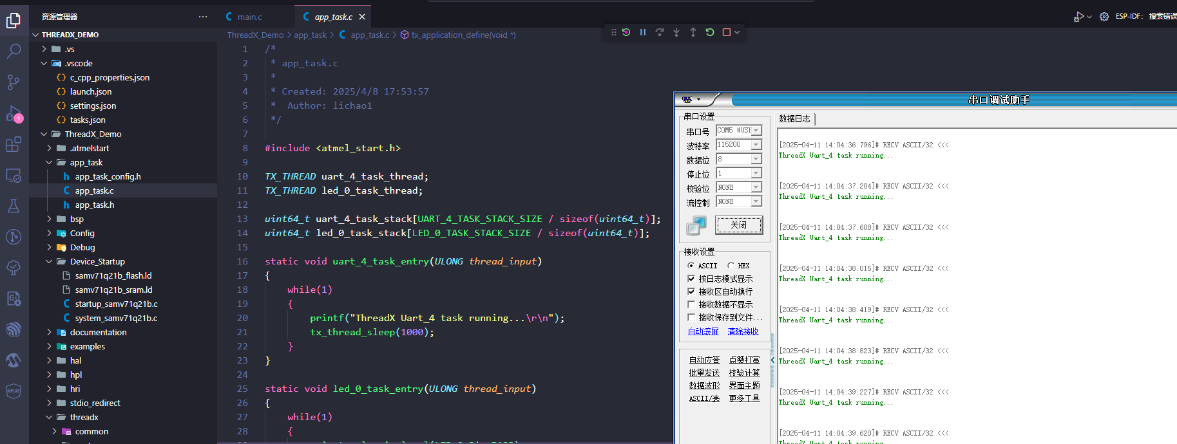
Task: Click the serial connection status icon beside 关闭
Action: 696,225
